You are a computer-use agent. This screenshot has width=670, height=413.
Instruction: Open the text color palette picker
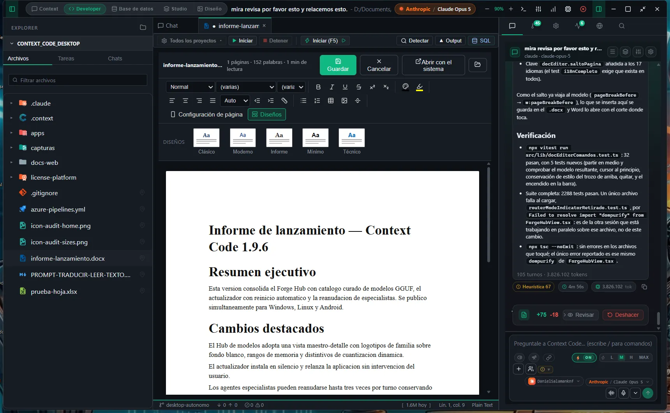click(406, 87)
